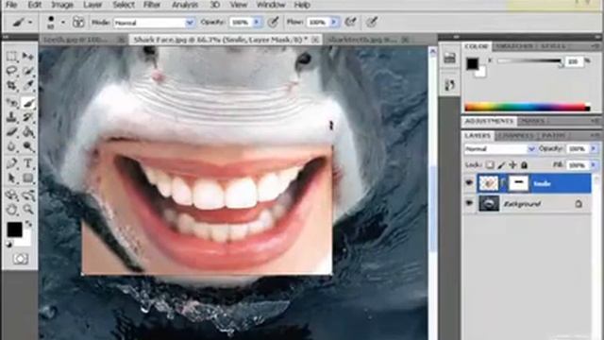Select the Clone Stamp tool
The height and width of the screenshot is (340, 604).
[x=11, y=117]
